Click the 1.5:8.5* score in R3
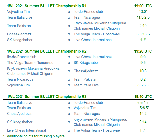This screenshot has height=140, width=156. (x=143, y=108)
